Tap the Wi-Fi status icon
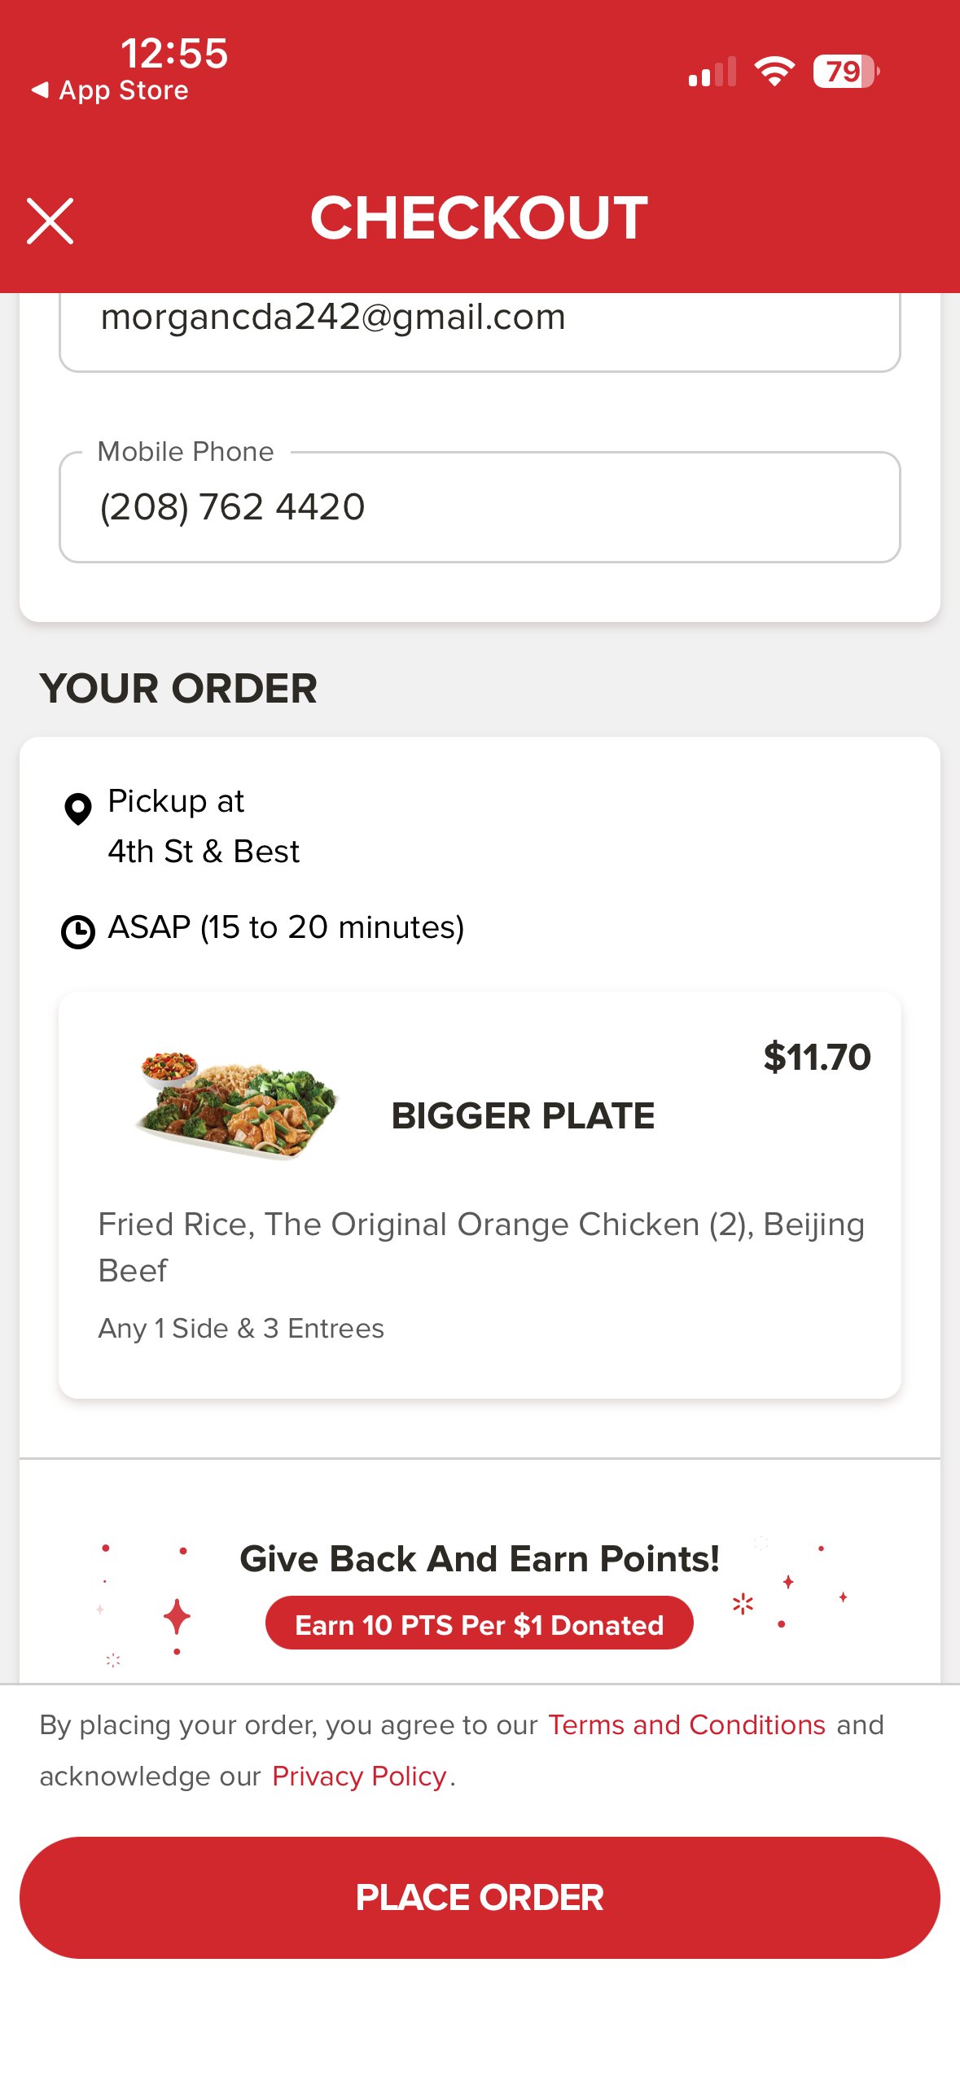 click(x=774, y=72)
